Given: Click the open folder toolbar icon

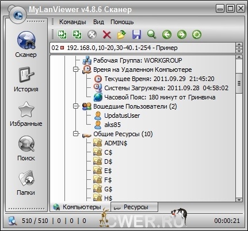Looking at the screenshot, I should coord(121,34).
